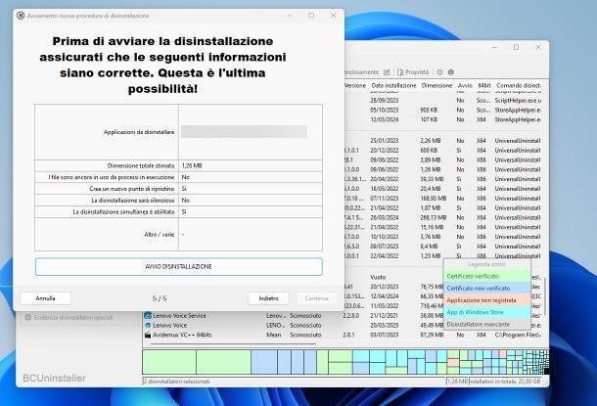Screen dimensions: 597x406
Task: Sort by Avvio column header
Action: [x=465, y=86]
